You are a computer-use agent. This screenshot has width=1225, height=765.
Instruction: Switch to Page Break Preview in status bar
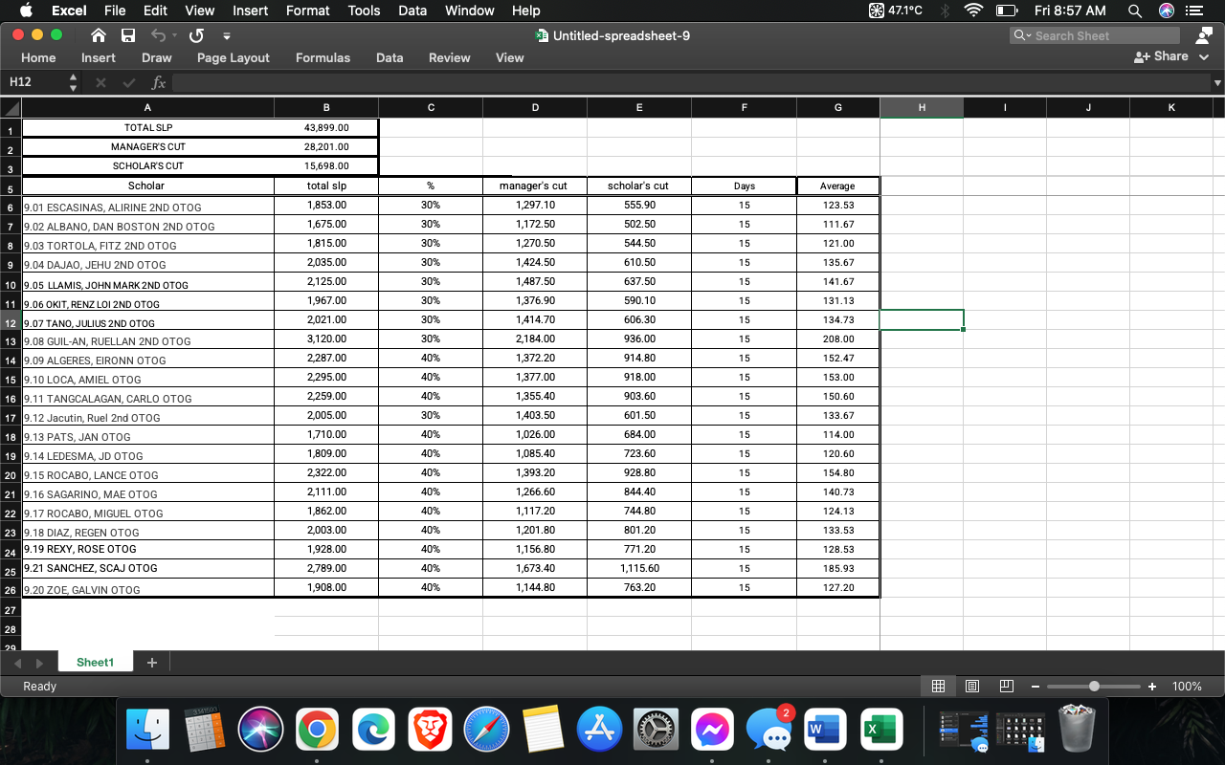pos(1006,687)
